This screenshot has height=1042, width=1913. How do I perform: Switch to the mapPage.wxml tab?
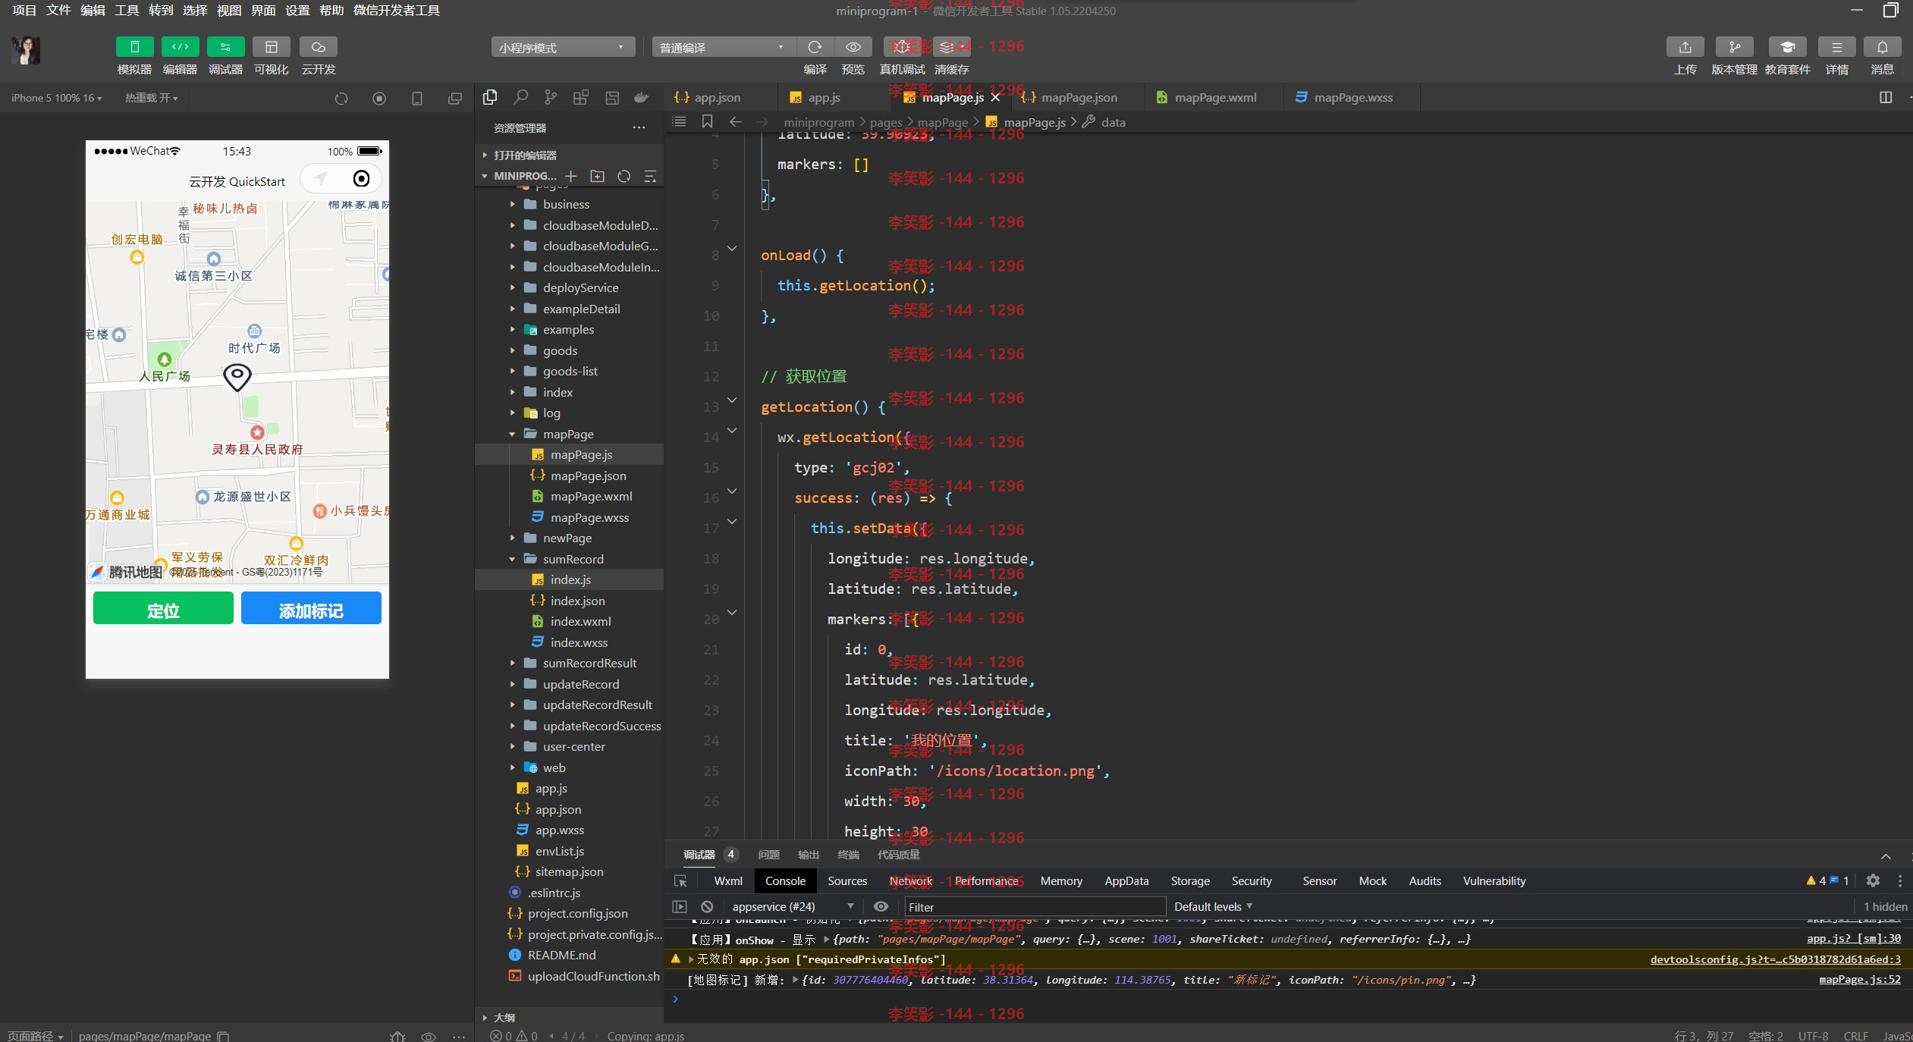pyautogui.click(x=1215, y=97)
